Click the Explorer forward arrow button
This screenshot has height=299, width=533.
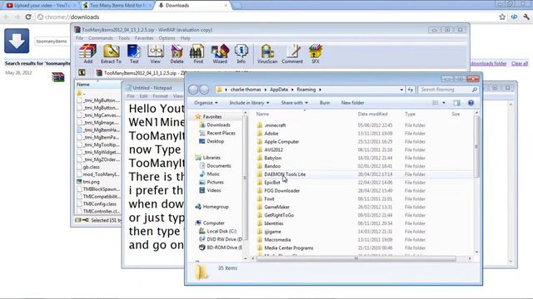(x=204, y=90)
